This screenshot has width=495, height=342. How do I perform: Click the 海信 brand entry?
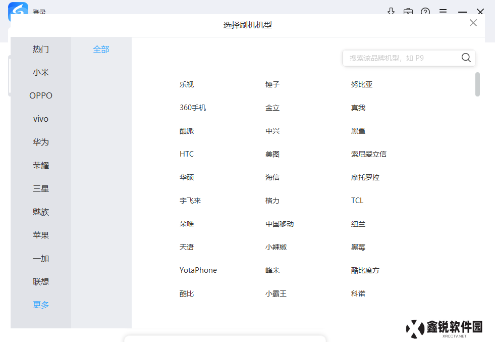[272, 177]
